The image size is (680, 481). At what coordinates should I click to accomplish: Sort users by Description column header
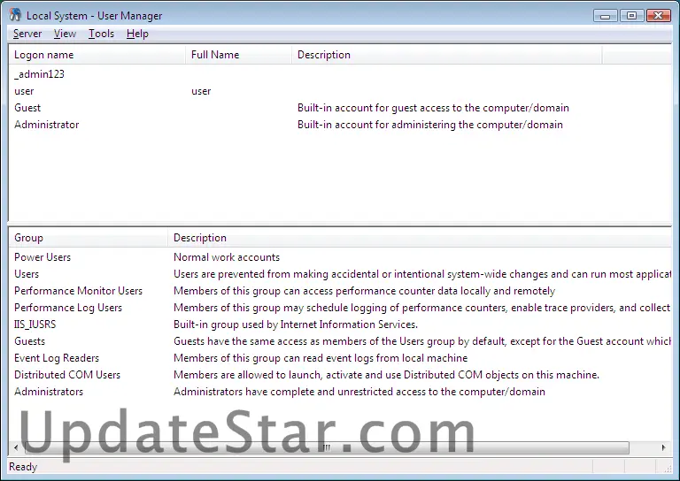[446, 55]
